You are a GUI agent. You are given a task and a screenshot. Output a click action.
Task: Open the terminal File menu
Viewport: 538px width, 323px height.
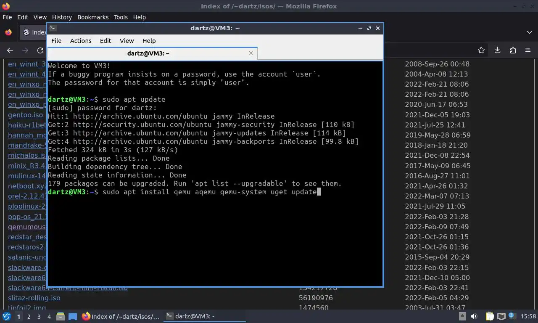tap(56, 41)
